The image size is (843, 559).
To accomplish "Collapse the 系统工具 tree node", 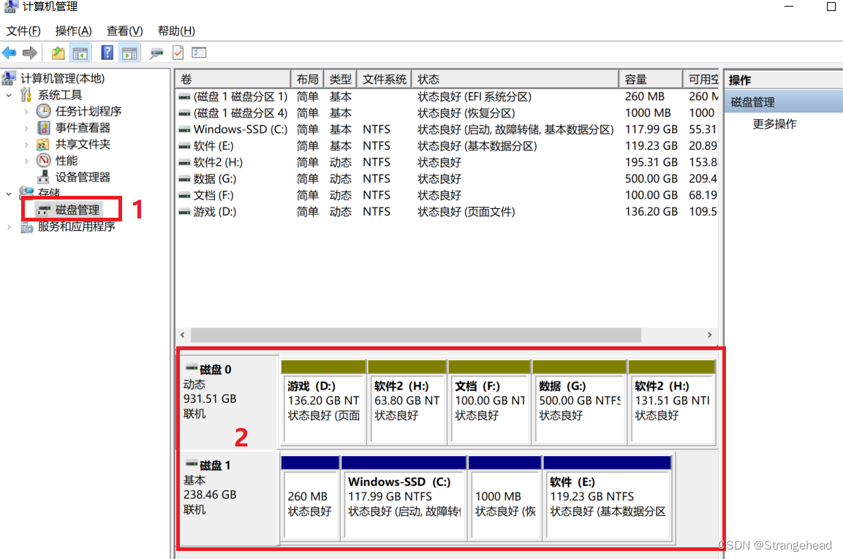I will pos(9,95).
